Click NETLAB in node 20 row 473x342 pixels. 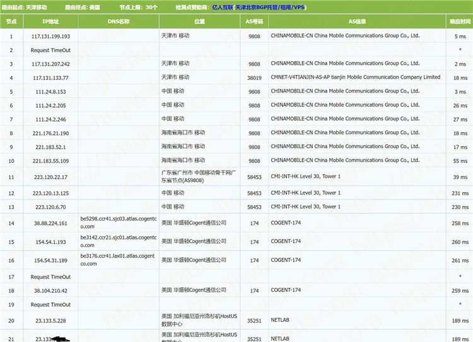click(280, 320)
